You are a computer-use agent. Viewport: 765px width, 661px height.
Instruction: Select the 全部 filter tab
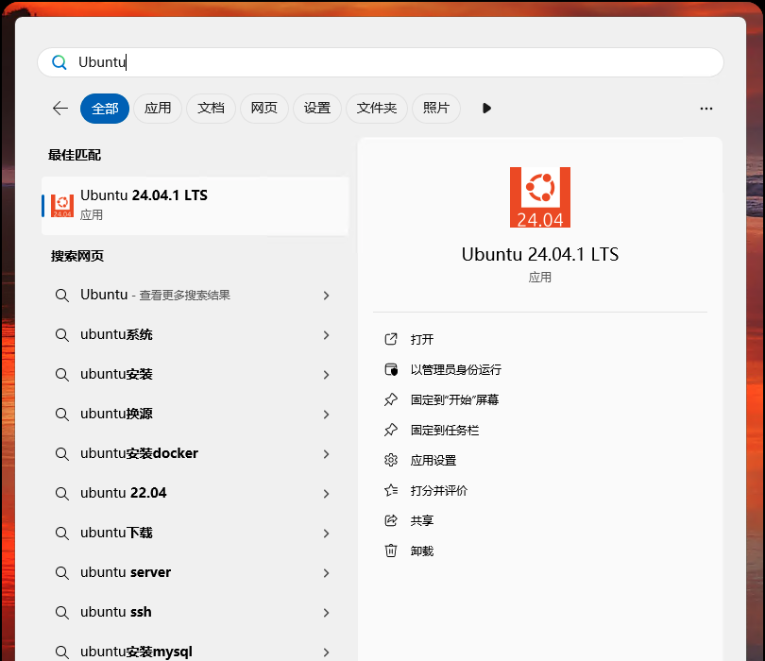coord(105,109)
